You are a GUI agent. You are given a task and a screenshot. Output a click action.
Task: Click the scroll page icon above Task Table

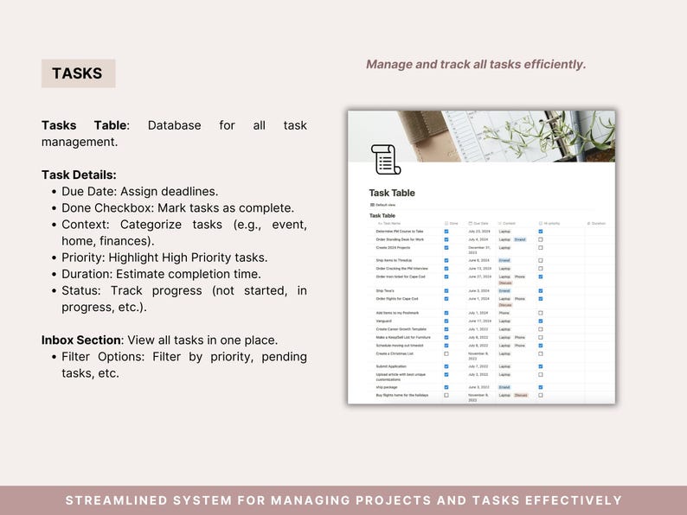[385, 159]
